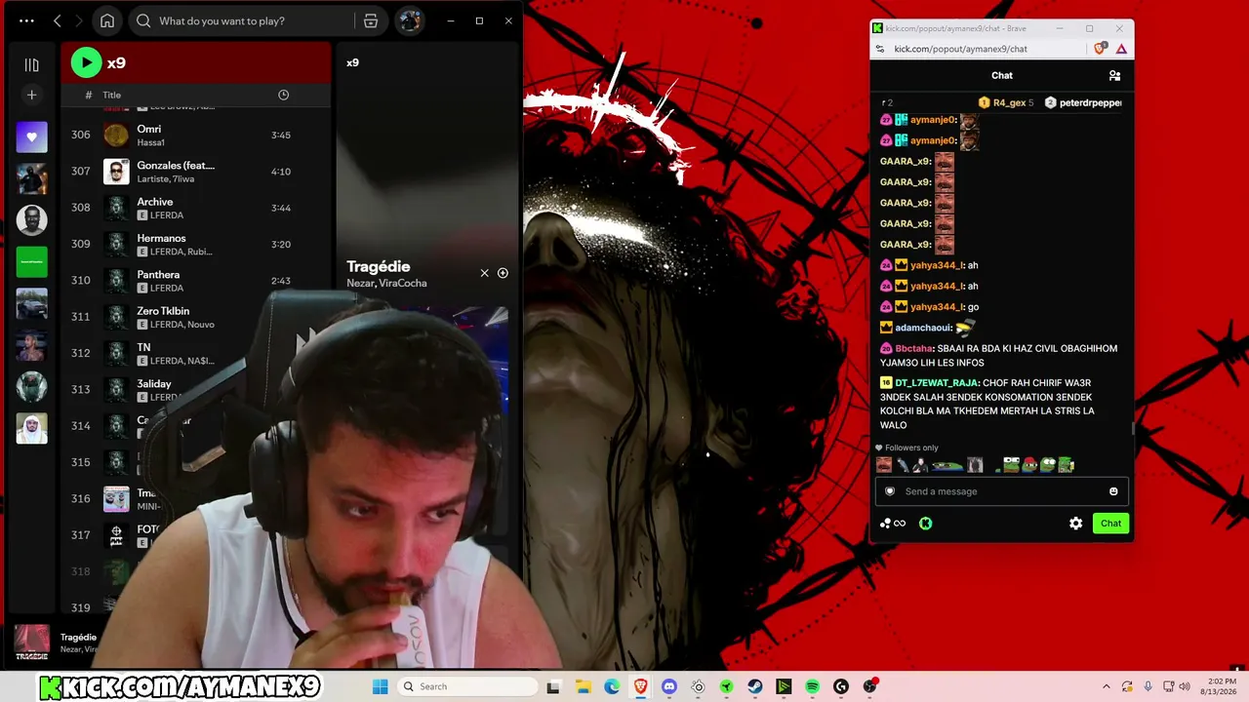The height and width of the screenshot is (702, 1249).
Task: Show hidden system tray icons
Action: coord(1106,686)
